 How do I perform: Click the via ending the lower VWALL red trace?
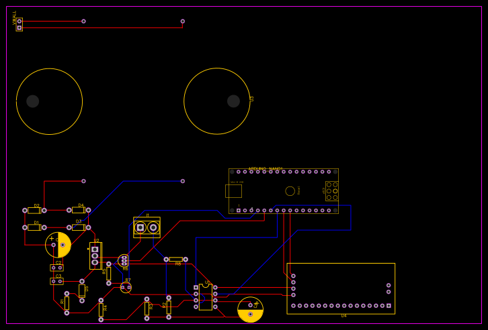point(183,21)
